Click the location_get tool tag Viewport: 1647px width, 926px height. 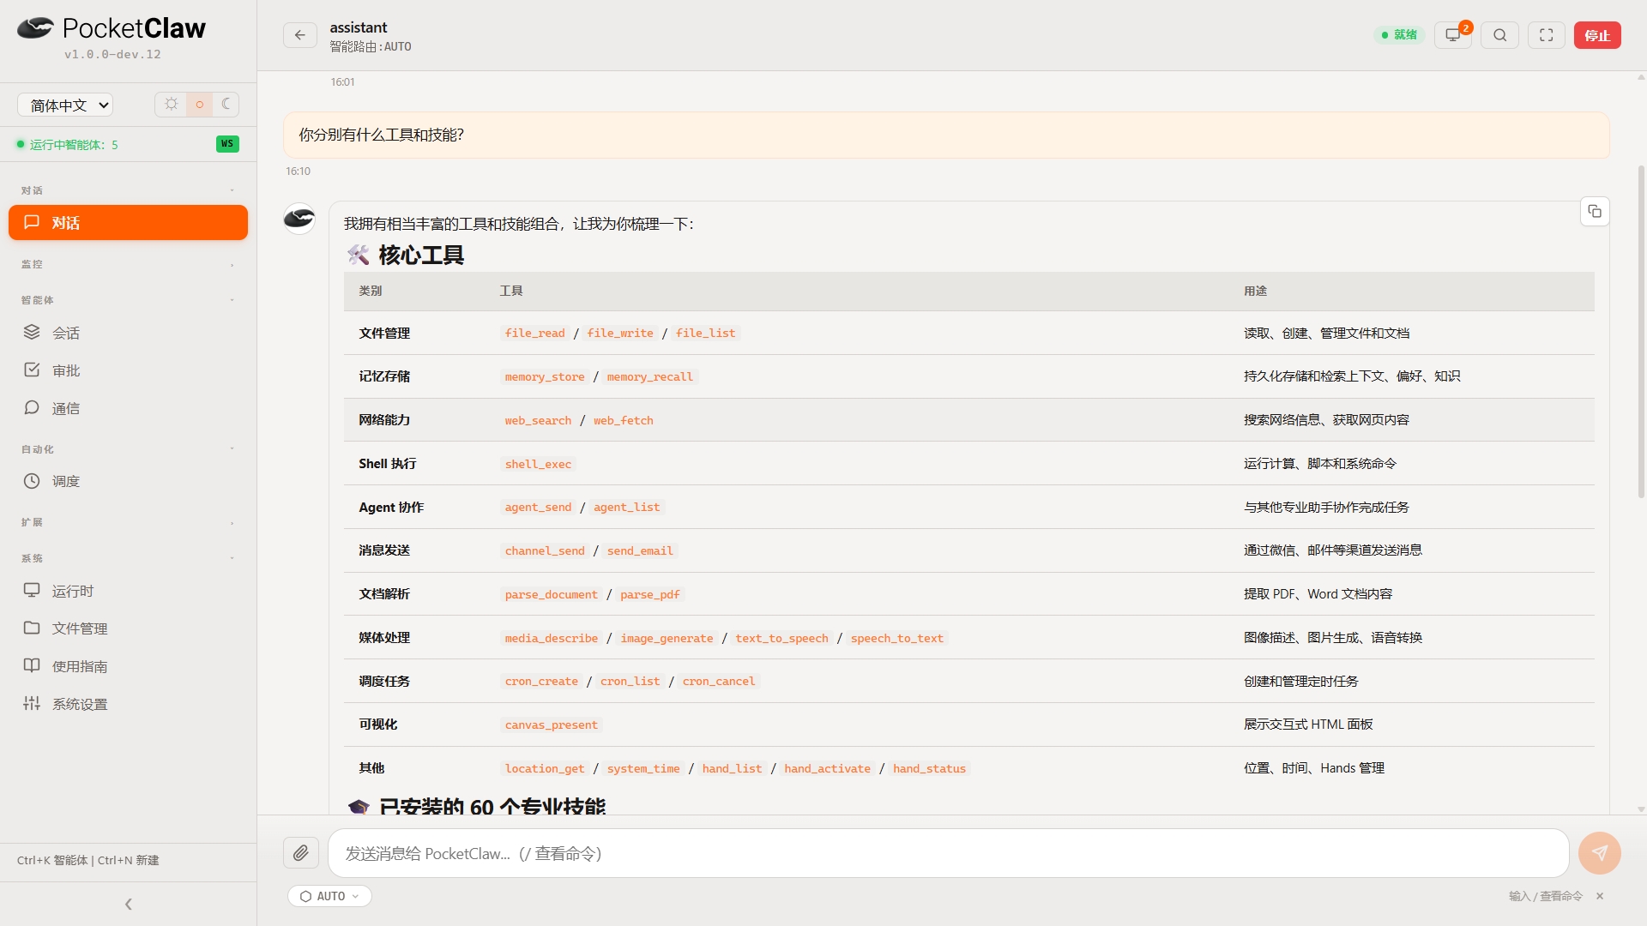[x=544, y=769]
